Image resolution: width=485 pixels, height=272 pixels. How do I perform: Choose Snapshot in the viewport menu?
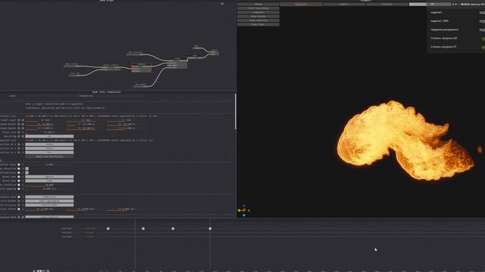point(258,12)
